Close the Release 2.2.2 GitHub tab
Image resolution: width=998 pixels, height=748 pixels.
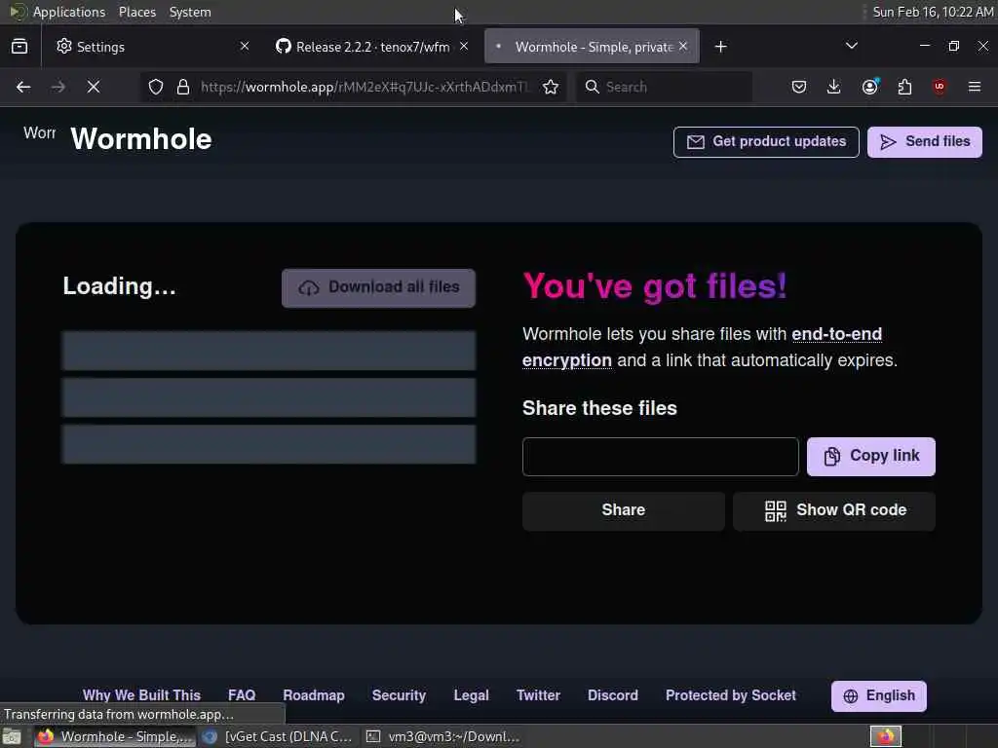(x=464, y=47)
